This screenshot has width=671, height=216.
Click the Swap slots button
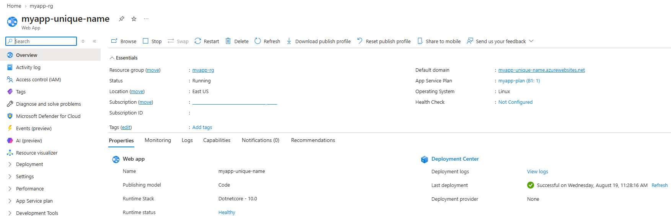point(178,41)
